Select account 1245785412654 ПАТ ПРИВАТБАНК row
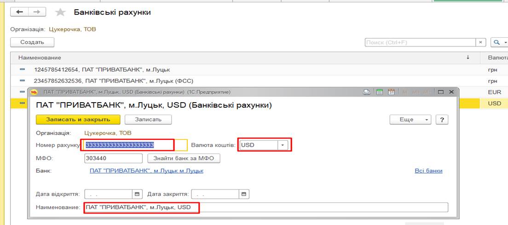The height and width of the screenshot is (225, 508). pos(102,70)
